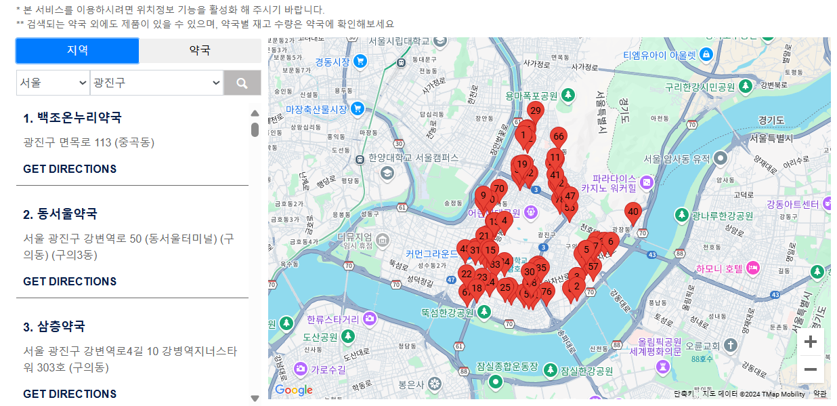
Task: Zoom out on the map
Action: 810,369
